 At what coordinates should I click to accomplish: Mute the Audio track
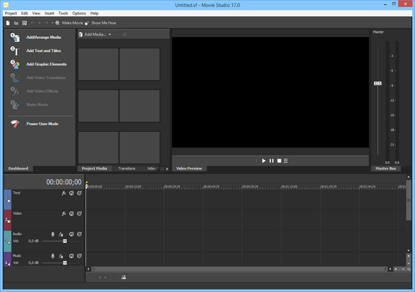(71, 234)
